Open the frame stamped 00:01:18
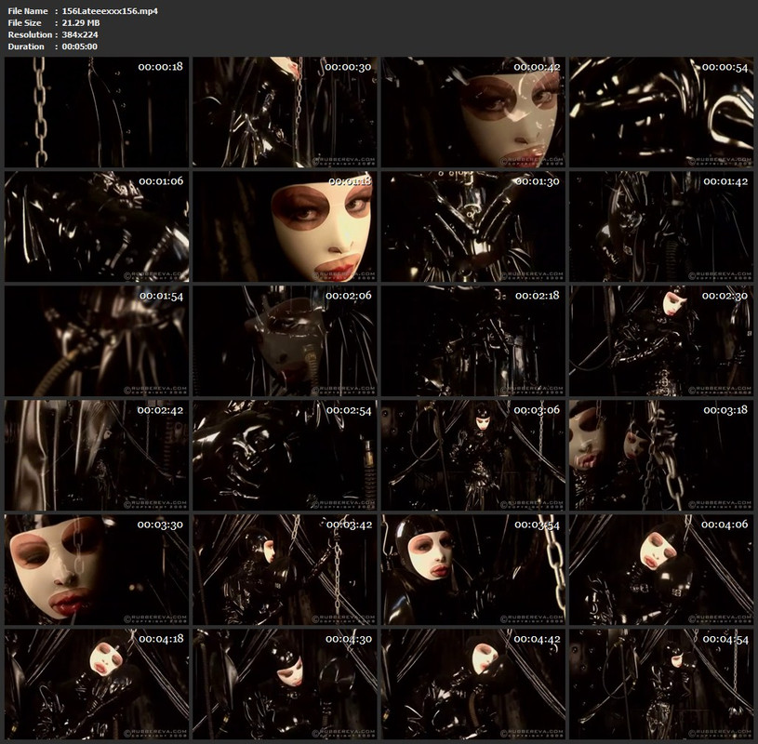The height and width of the screenshot is (744, 758). 285,227
